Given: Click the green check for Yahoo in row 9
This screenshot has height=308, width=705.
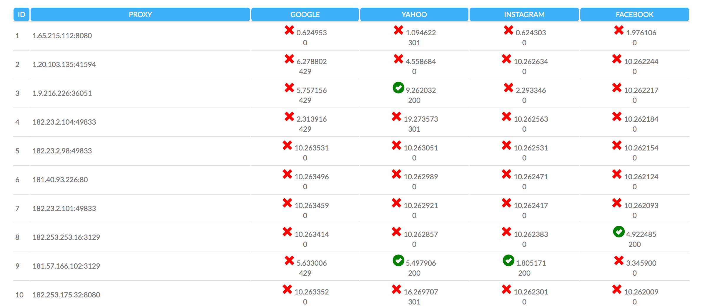Looking at the screenshot, I should coord(398,260).
